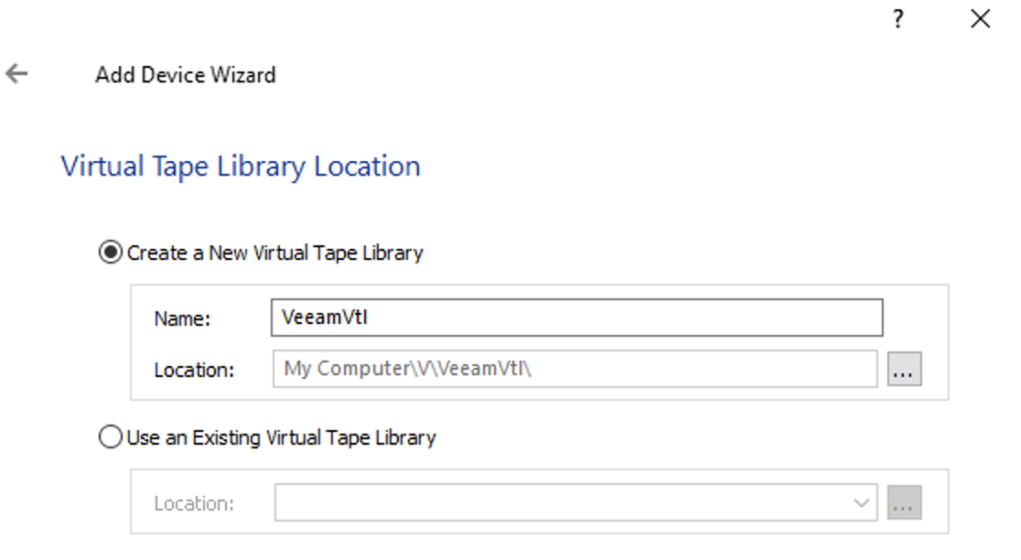Viewport: 1021px width, 560px height.
Task: Click the greyed Location: label in the existing library group
Action: (x=194, y=503)
